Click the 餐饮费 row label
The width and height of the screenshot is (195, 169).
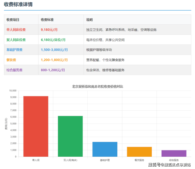(x=11, y=60)
